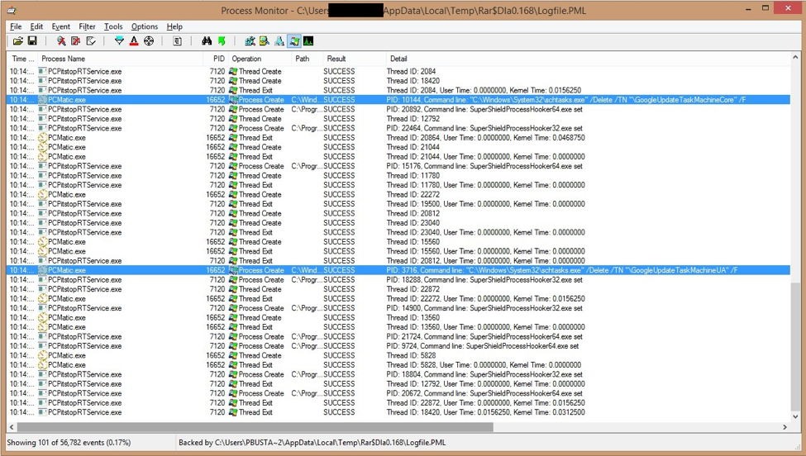806x456 pixels.
Task: Click the Open log file toolbar icon
Action: 18,41
